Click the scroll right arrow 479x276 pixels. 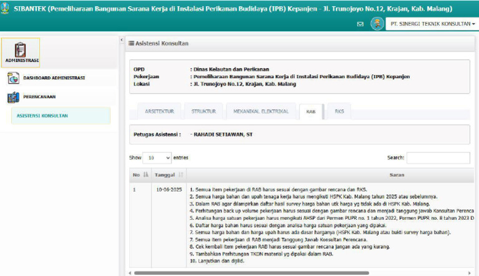tap(470, 273)
